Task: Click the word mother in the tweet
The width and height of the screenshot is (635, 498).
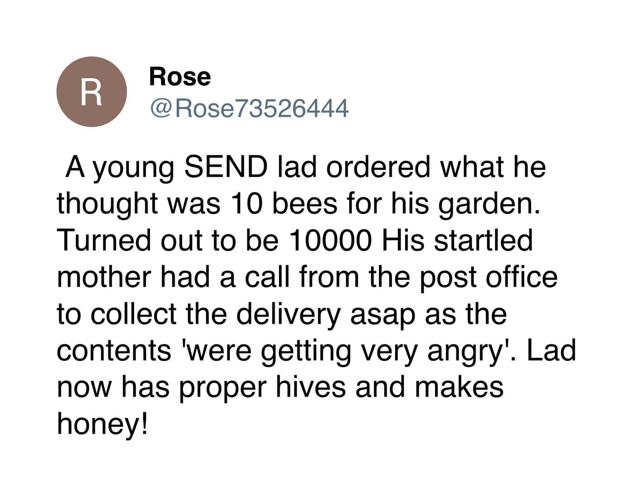Action: click(104, 277)
